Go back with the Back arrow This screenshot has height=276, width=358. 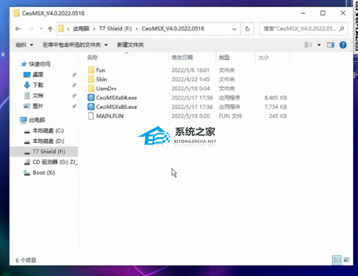(x=18, y=29)
